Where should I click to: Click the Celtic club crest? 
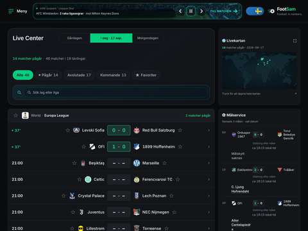[x=88, y=180]
